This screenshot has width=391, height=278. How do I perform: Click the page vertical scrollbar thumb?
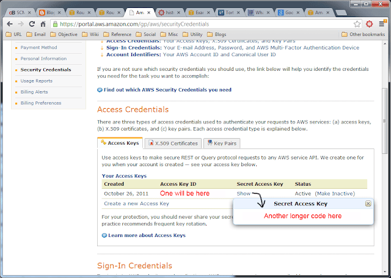pos(385,121)
